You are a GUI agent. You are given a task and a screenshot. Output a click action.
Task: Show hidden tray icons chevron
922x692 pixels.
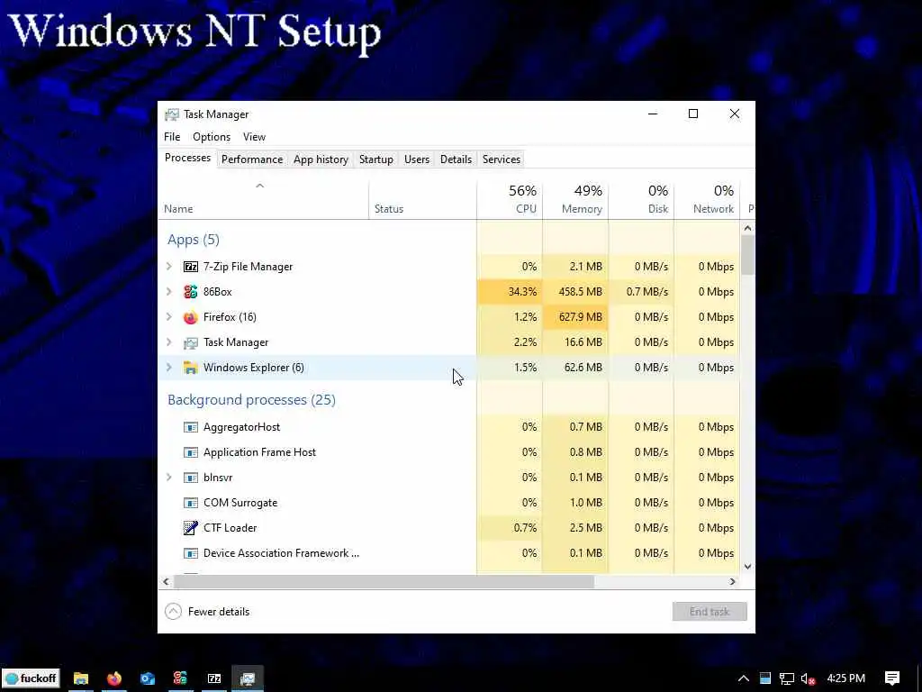coord(743,678)
